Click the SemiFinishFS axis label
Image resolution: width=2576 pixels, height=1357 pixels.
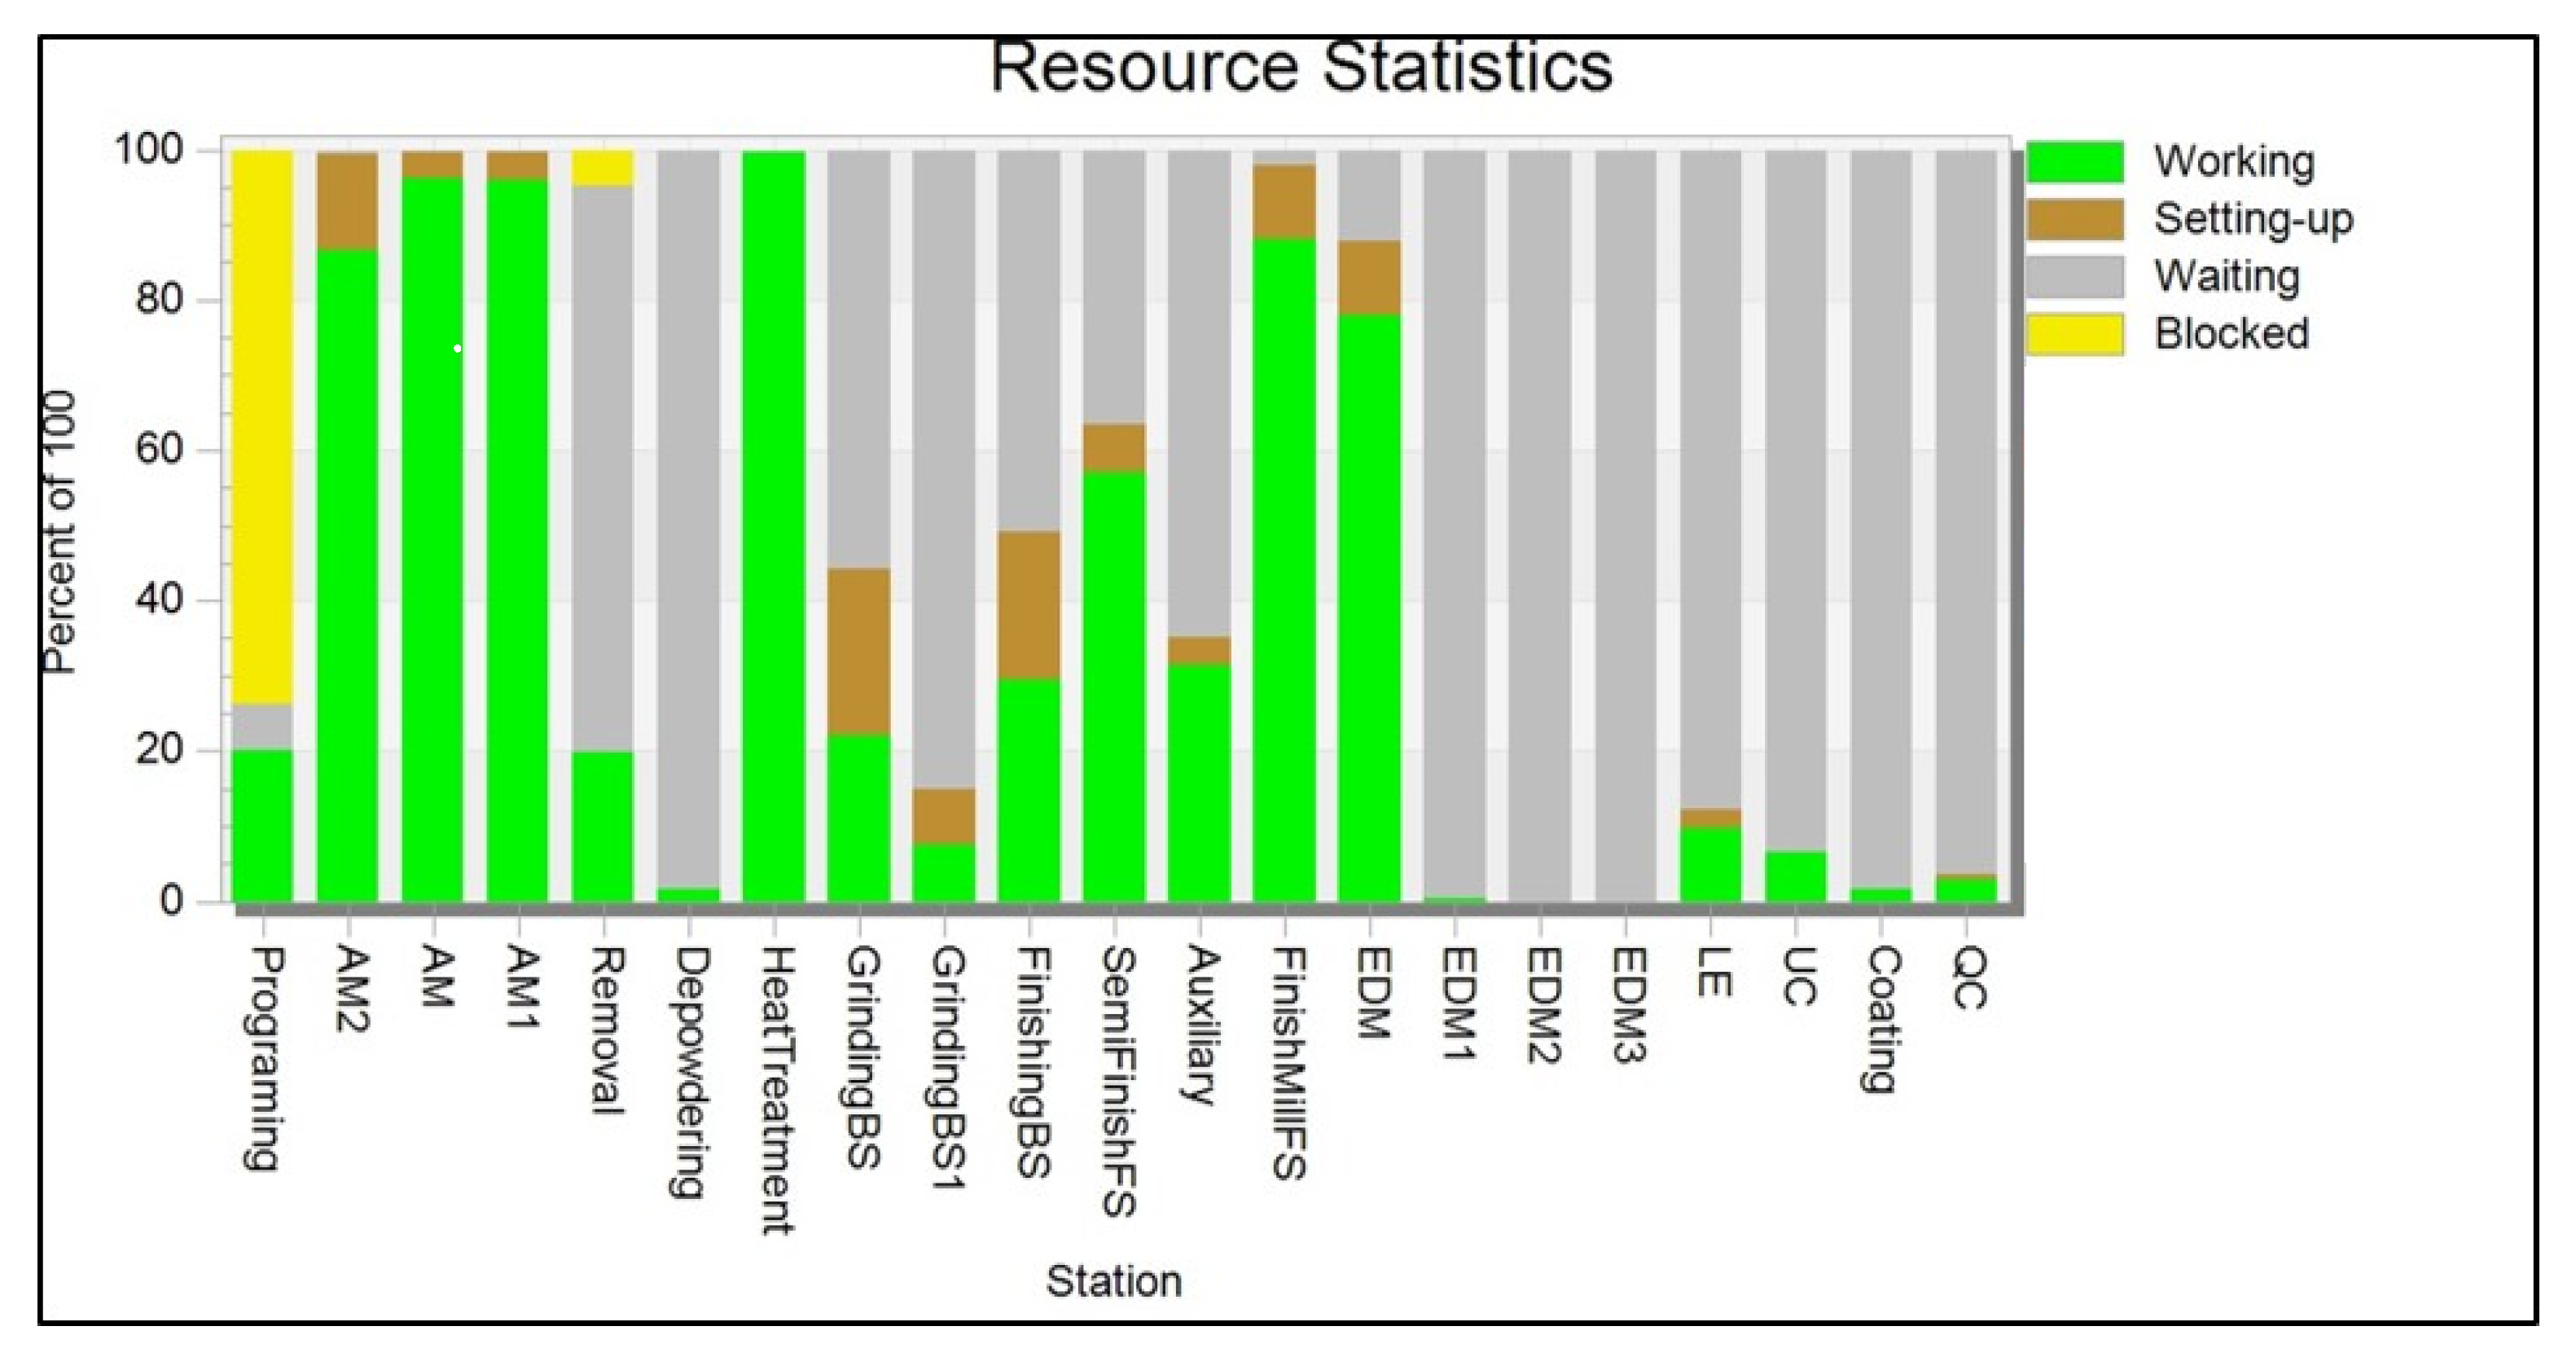click(x=1118, y=1081)
